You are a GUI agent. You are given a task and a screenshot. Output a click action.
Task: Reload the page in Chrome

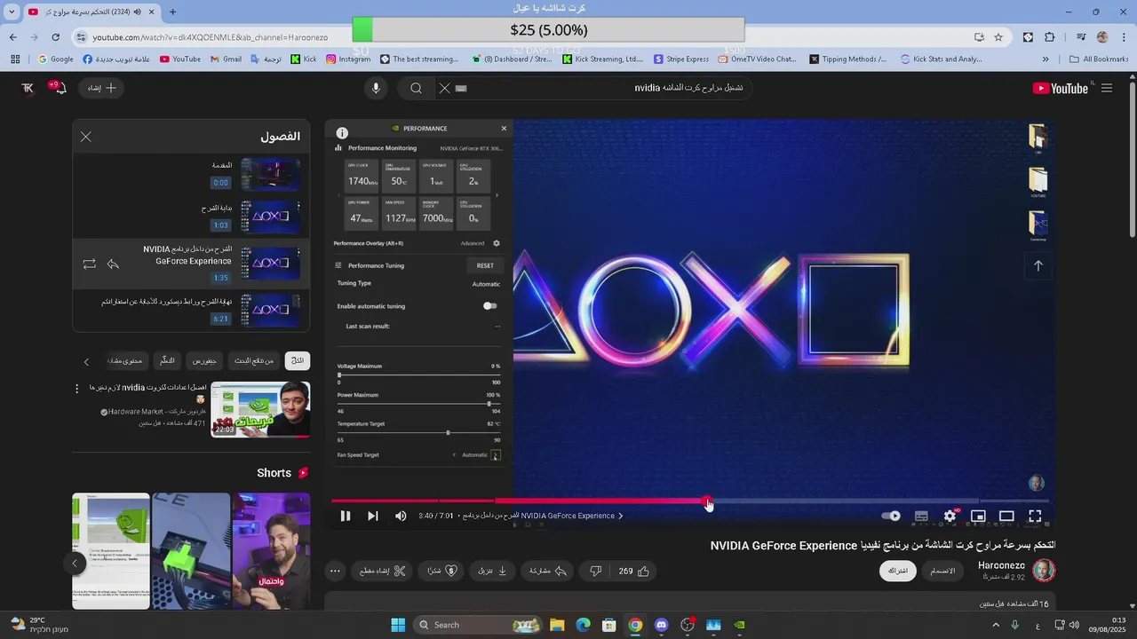tap(55, 37)
